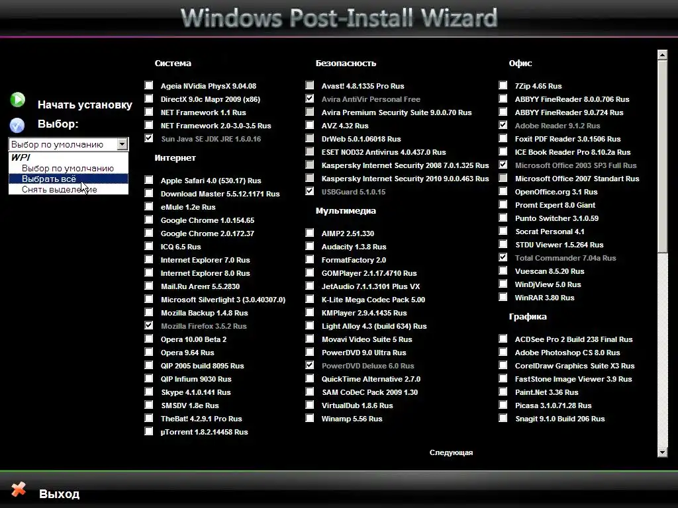Check ESET NOD32 Antivirus 4.0.437.0
Screen dimensions: 678x508
(310, 151)
